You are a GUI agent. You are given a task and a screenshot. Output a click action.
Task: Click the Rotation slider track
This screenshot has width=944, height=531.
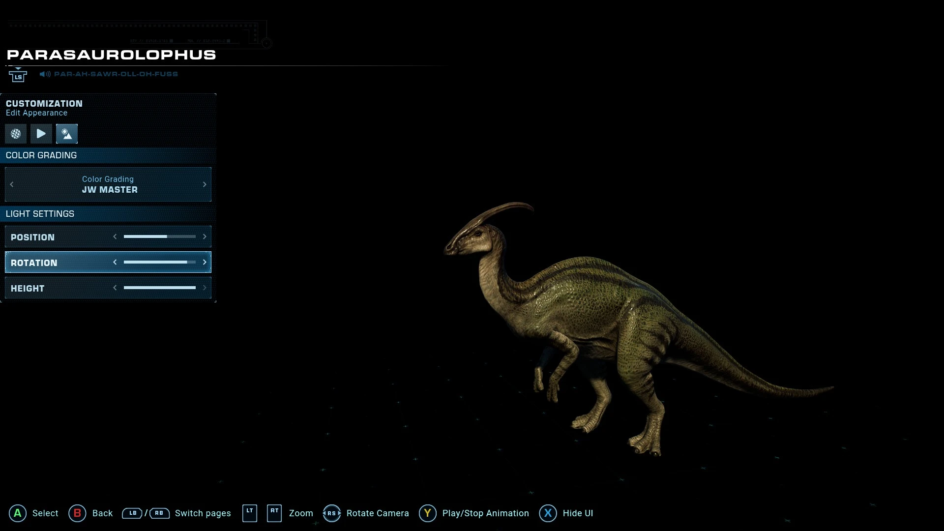tap(159, 263)
